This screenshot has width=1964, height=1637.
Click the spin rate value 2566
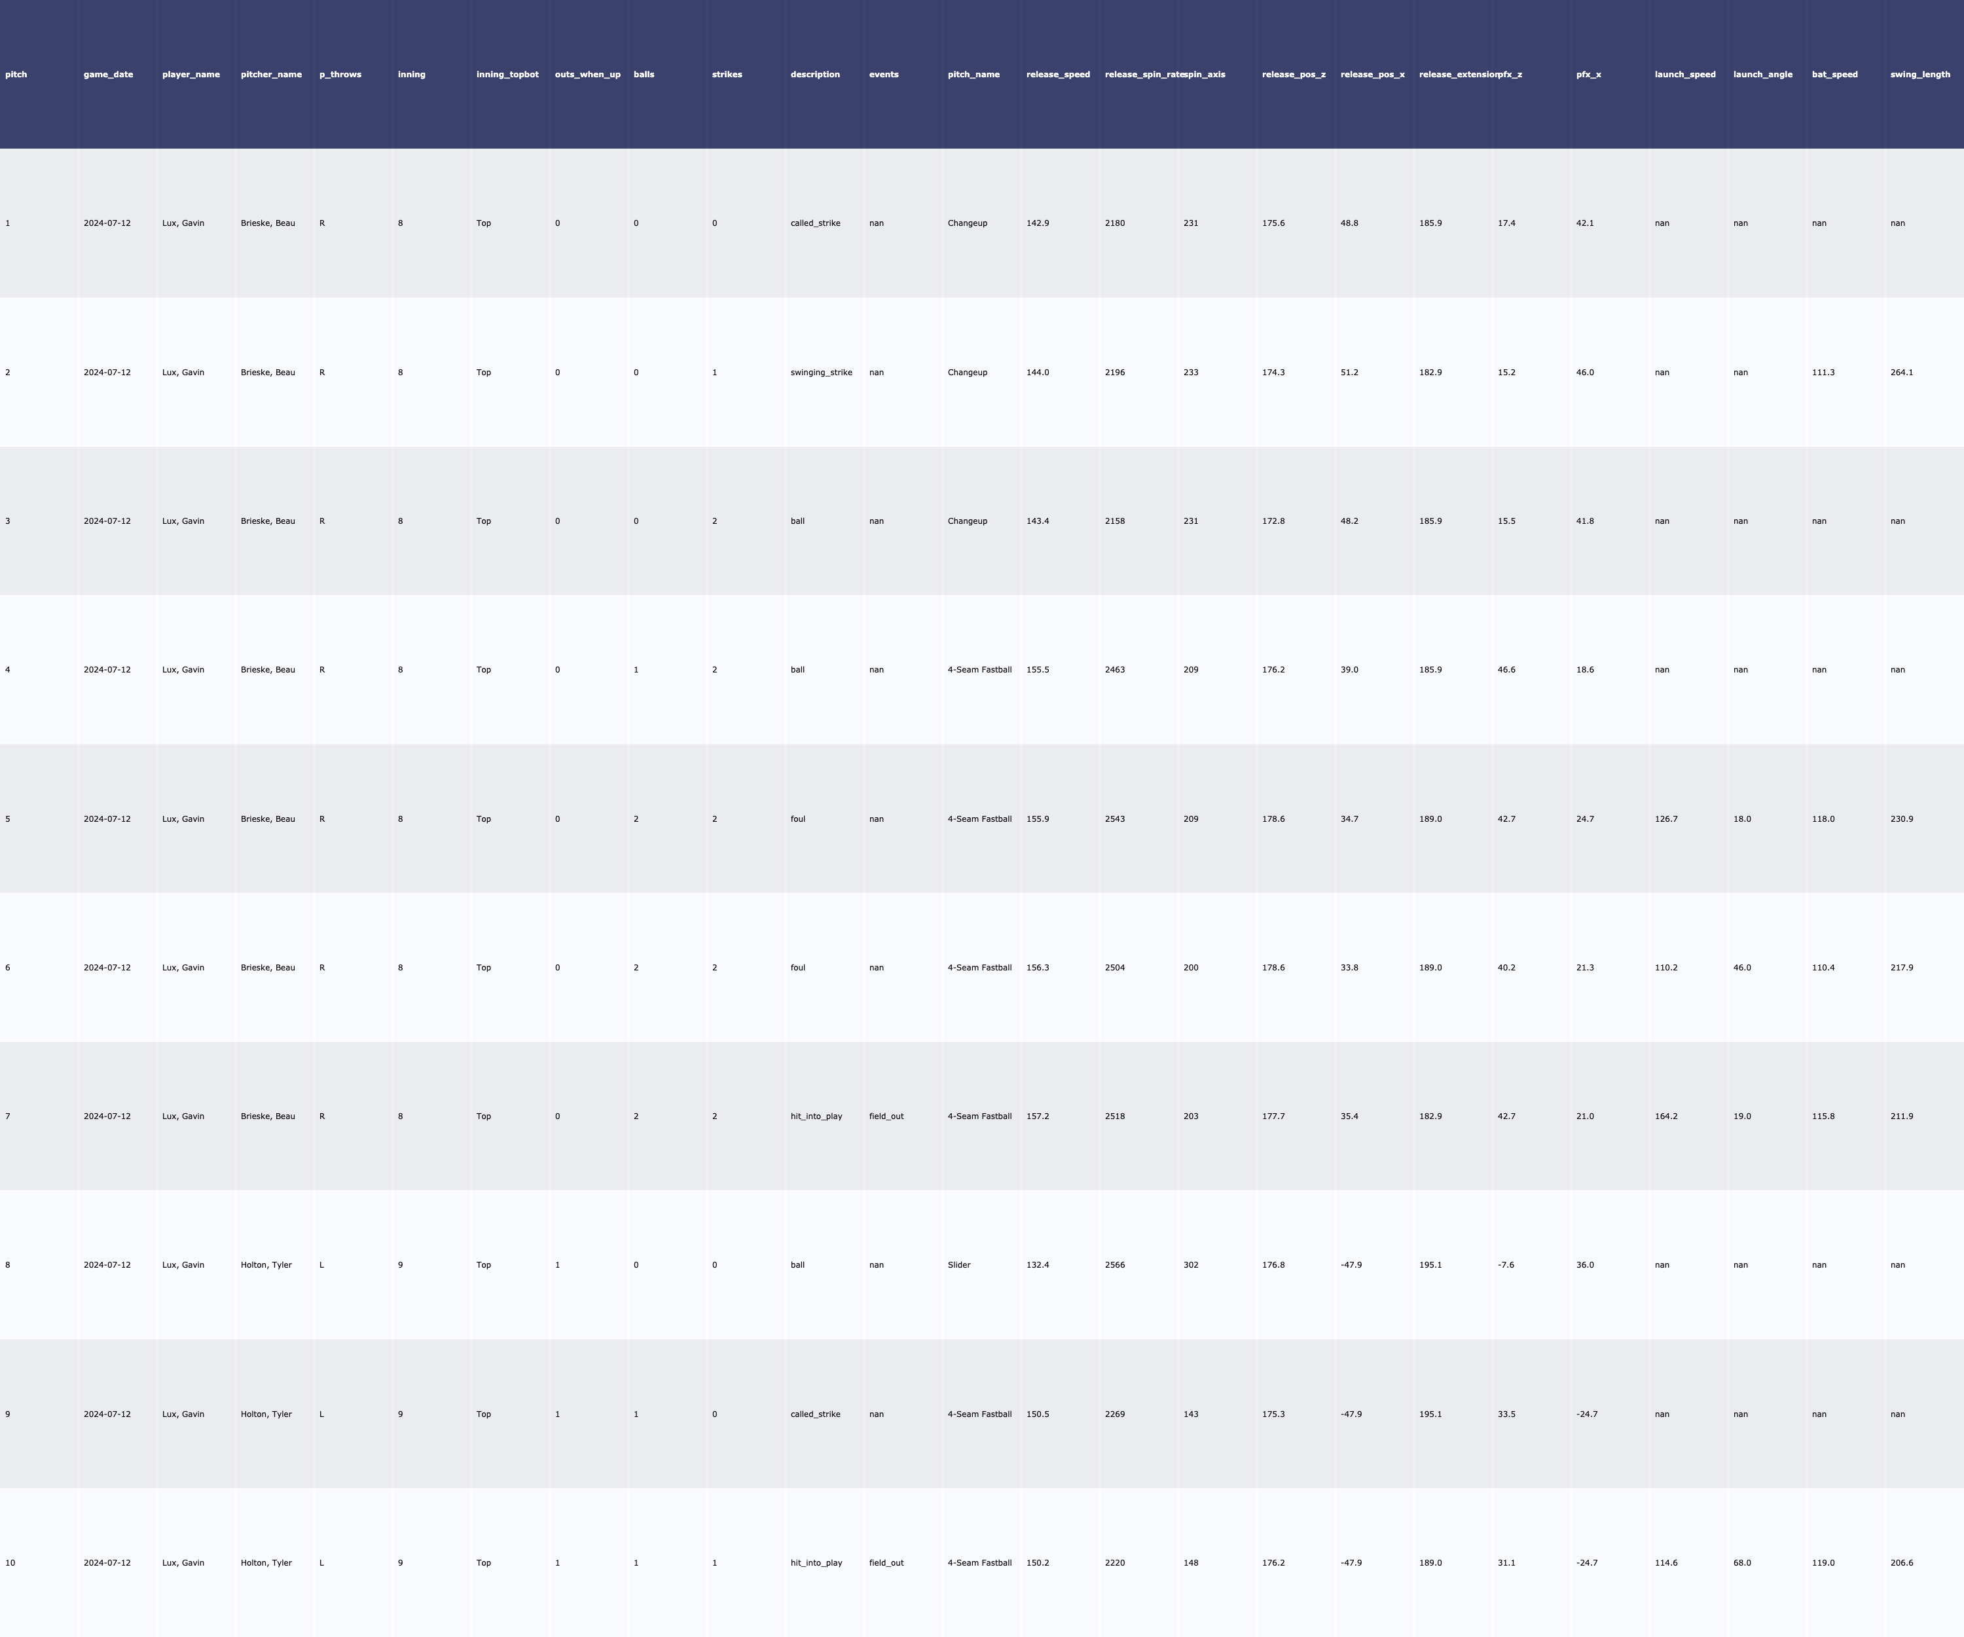(x=1115, y=1264)
